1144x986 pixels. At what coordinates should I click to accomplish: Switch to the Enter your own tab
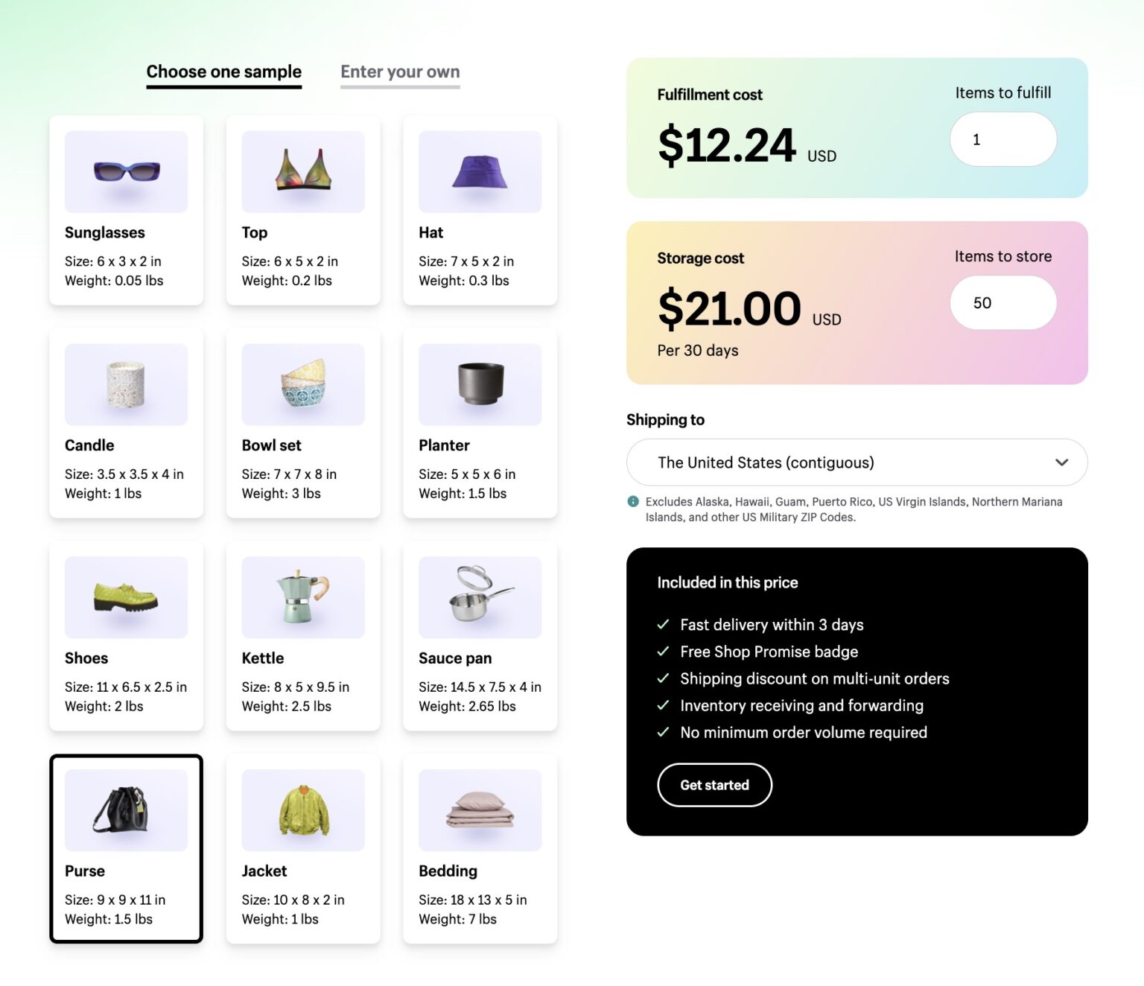tap(400, 71)
